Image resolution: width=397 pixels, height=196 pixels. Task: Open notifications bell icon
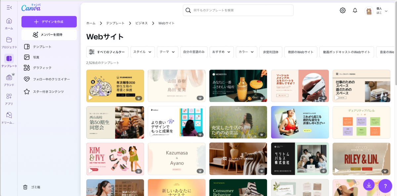355,10
